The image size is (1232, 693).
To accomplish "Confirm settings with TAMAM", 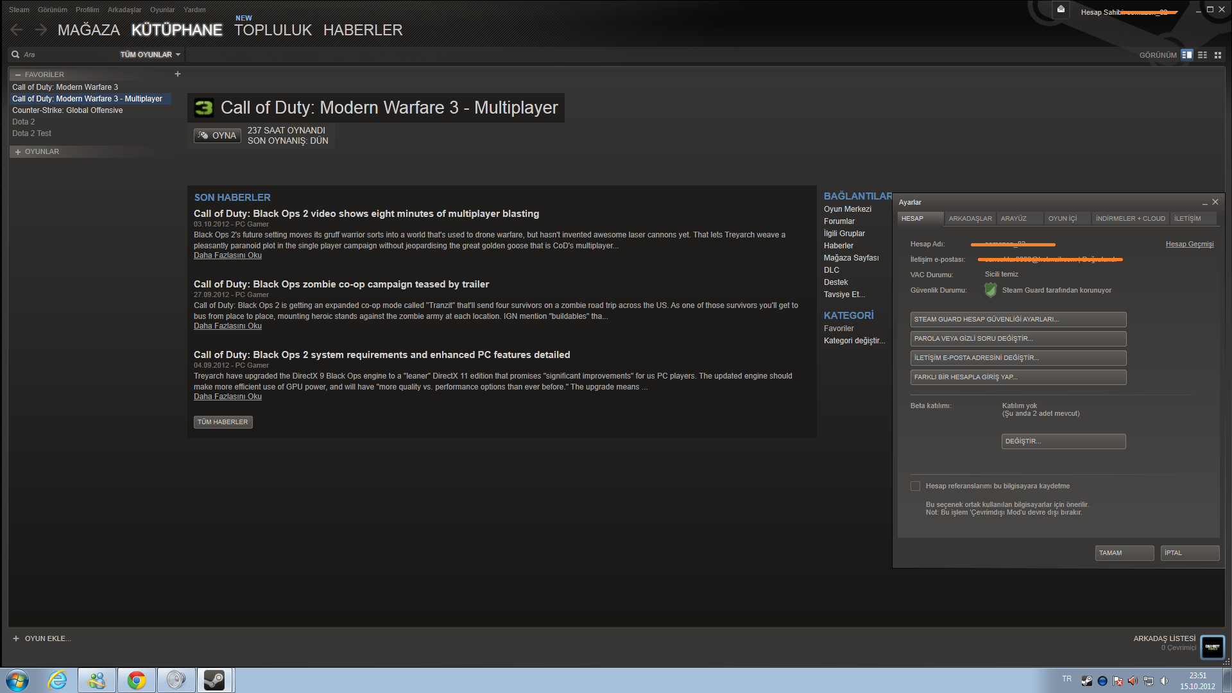I will click(x=1124, y=553).
